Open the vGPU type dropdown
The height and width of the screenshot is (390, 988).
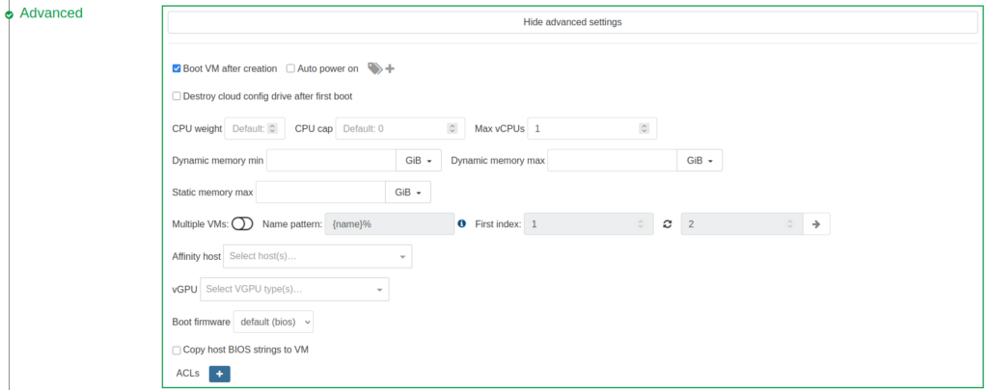pyautogui.click(x=296, y=289)
